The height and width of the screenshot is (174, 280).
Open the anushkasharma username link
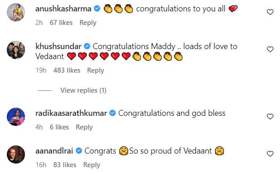tap(63, 9)
